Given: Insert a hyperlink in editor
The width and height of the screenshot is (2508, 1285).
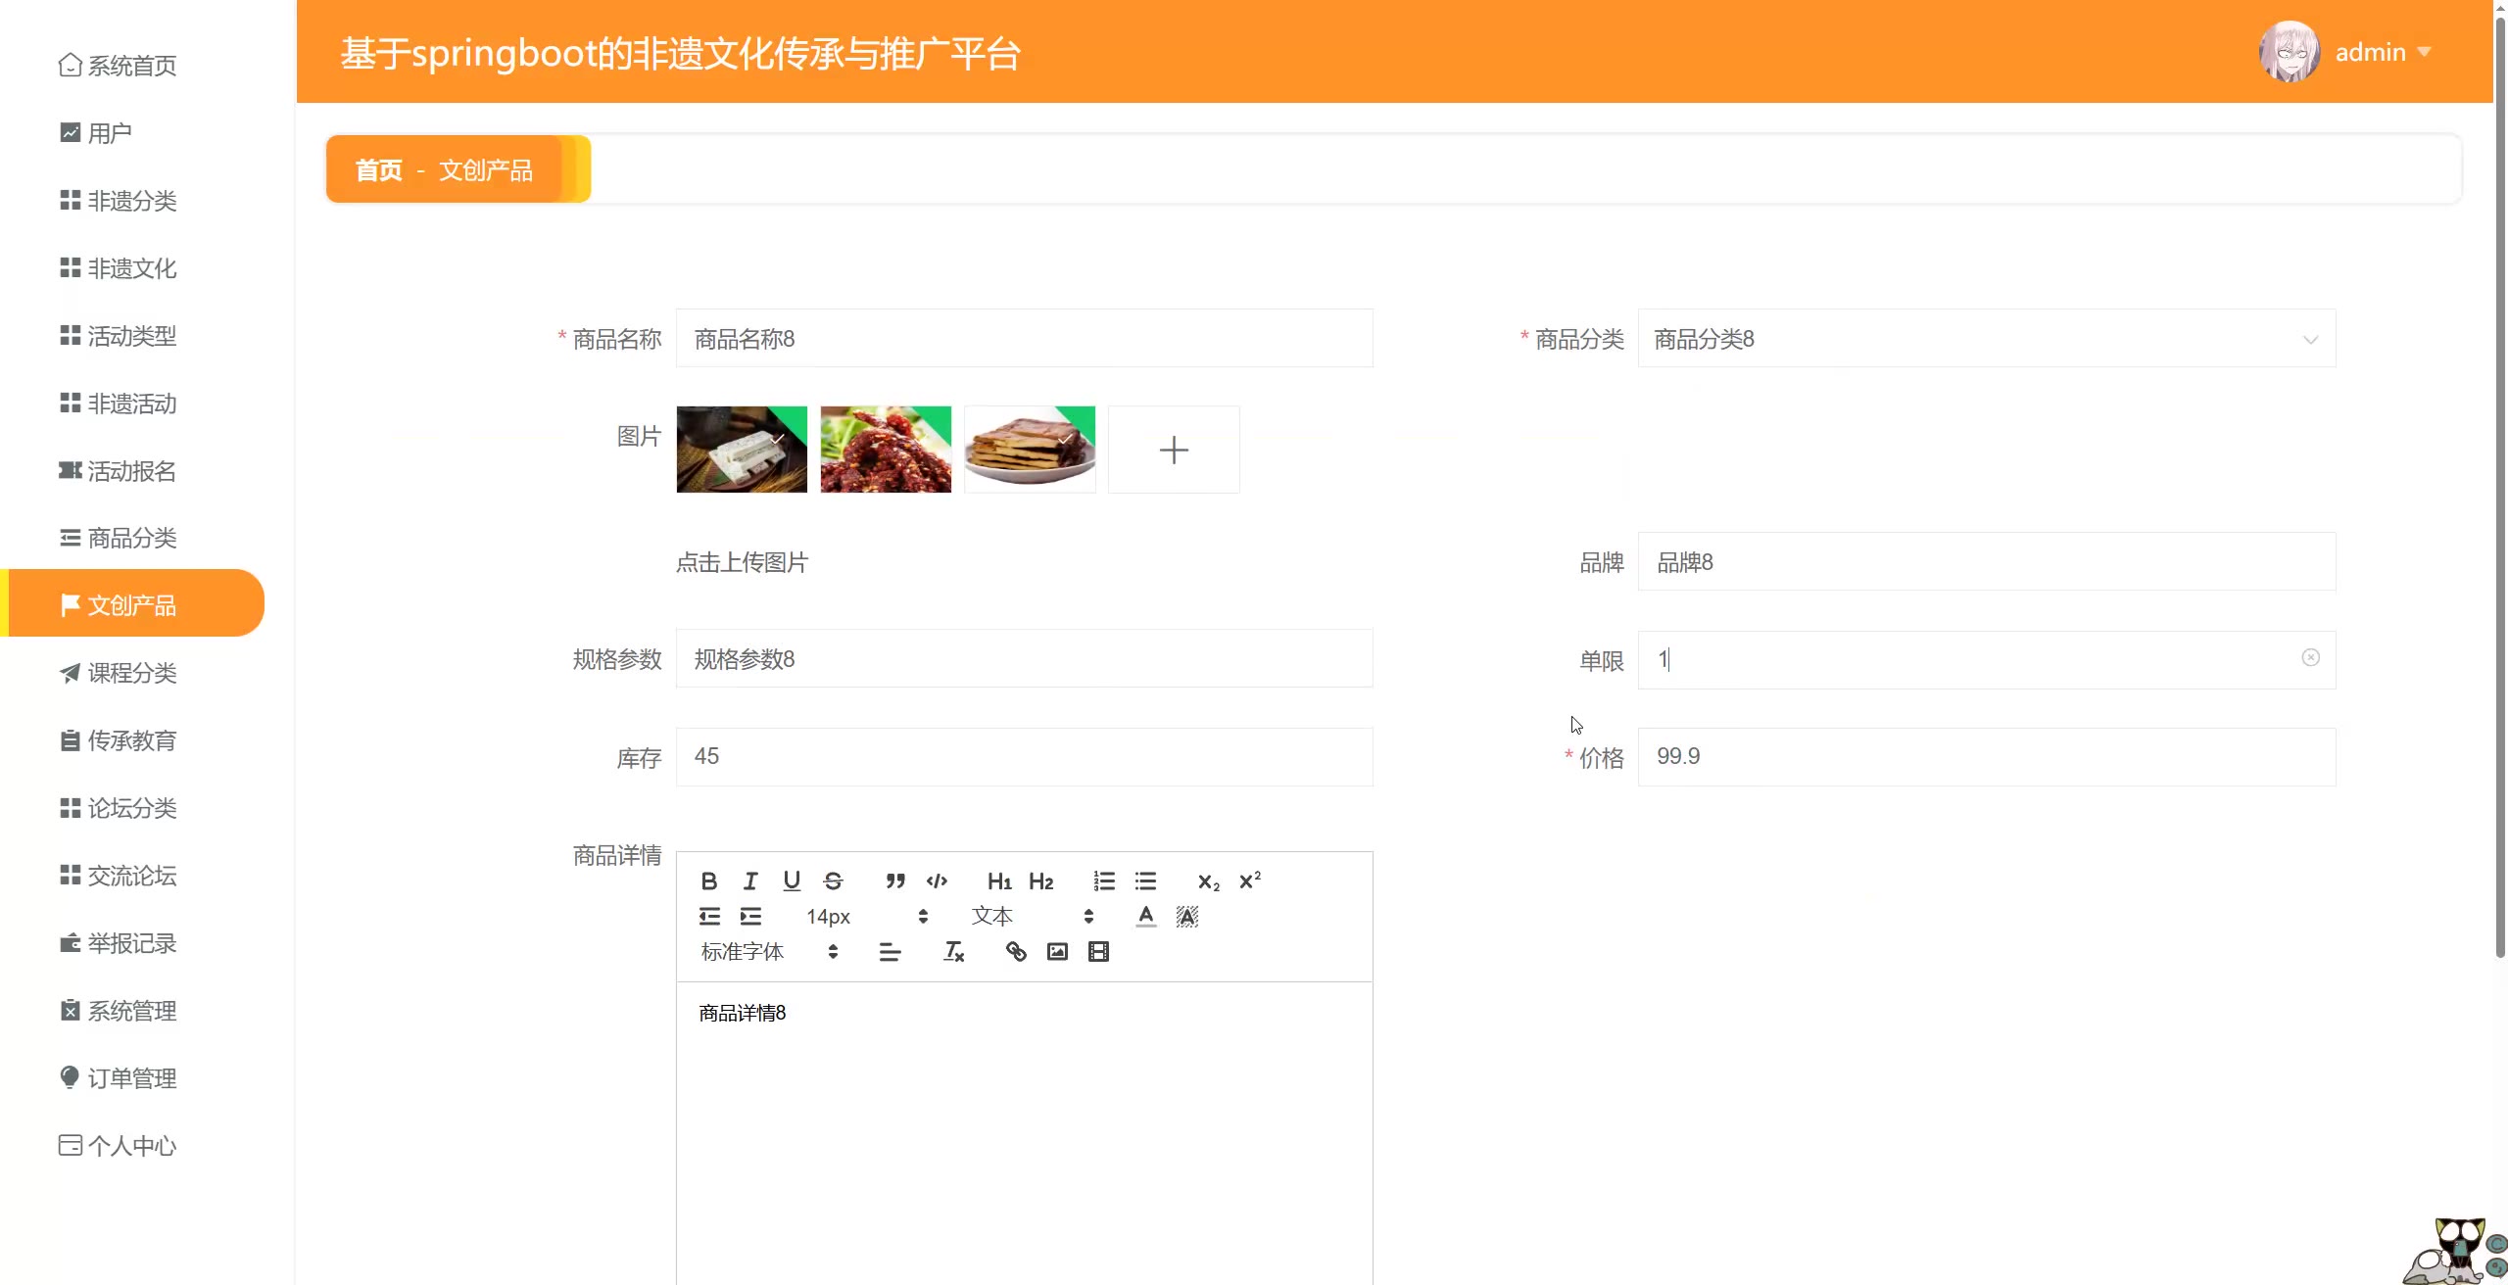Looking at the screenshot, I should [x=1016, y=951].
